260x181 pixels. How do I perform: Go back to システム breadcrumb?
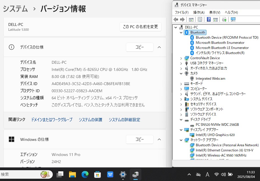click(15, 9)
